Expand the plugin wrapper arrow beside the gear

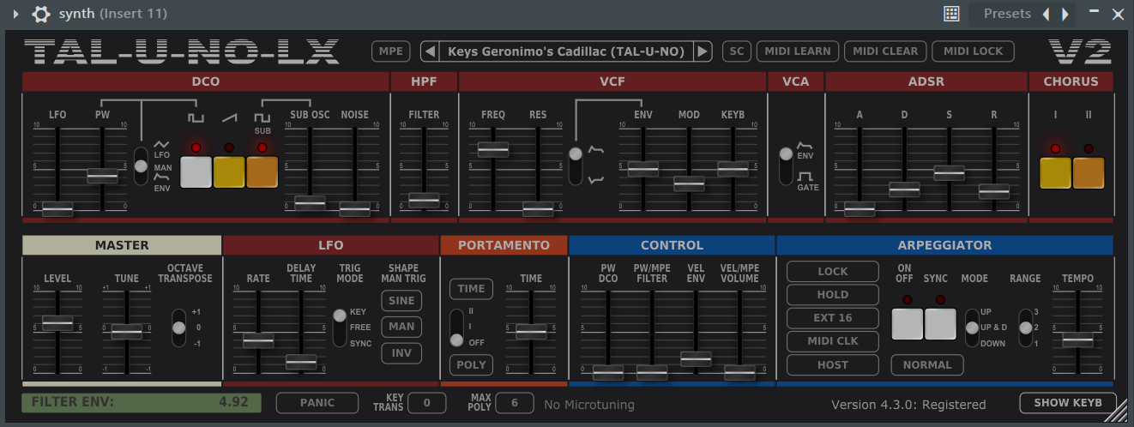click(x=15, y=14)
